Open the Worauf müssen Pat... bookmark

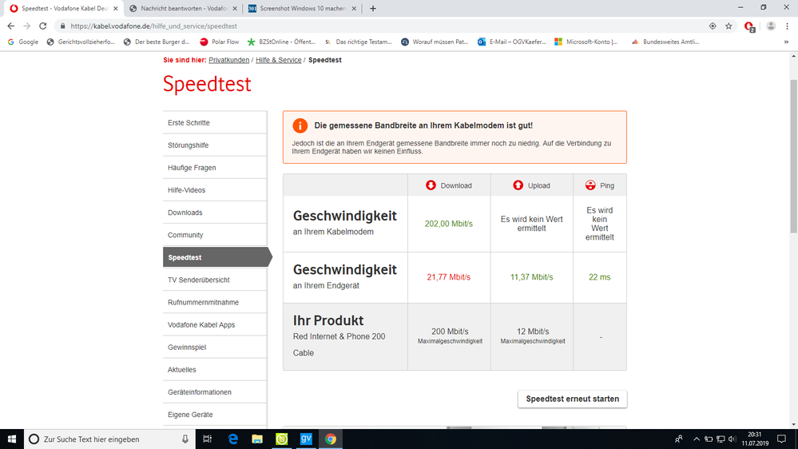(435, 42)
